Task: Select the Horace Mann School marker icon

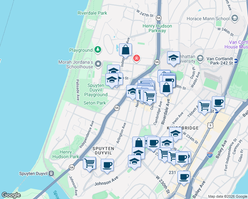Action: click(x=235, y=18)
